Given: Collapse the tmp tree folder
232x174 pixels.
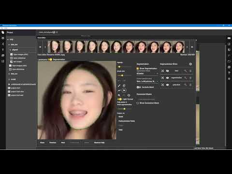Looking at the screenshot, I should (x=8, y=40).
